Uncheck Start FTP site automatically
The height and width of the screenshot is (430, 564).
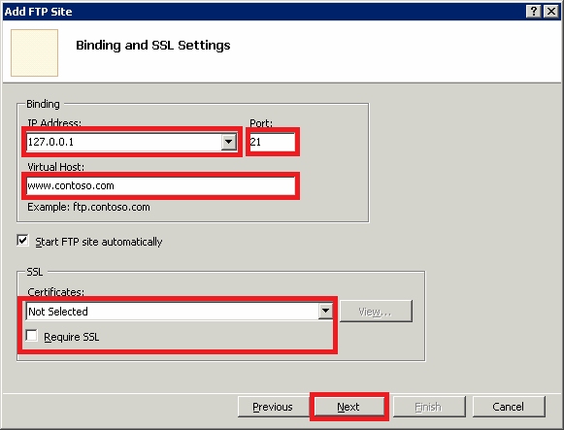point(22,241)
